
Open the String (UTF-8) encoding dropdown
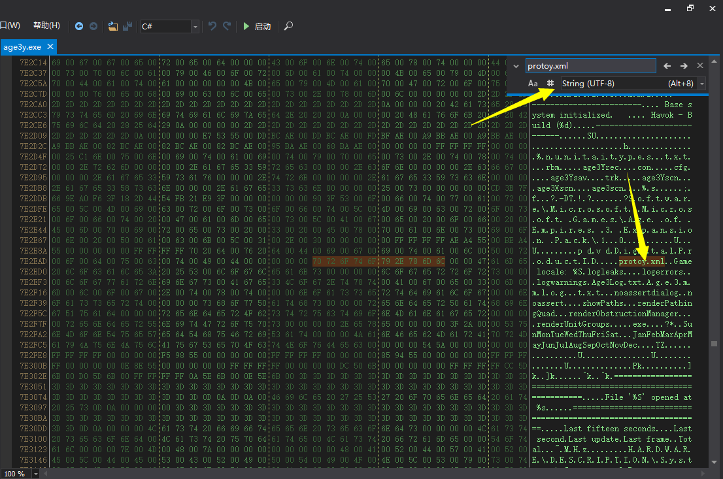coord(702,84)
